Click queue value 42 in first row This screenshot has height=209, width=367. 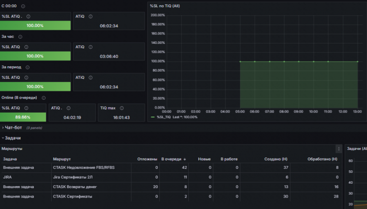click(184, 167)
